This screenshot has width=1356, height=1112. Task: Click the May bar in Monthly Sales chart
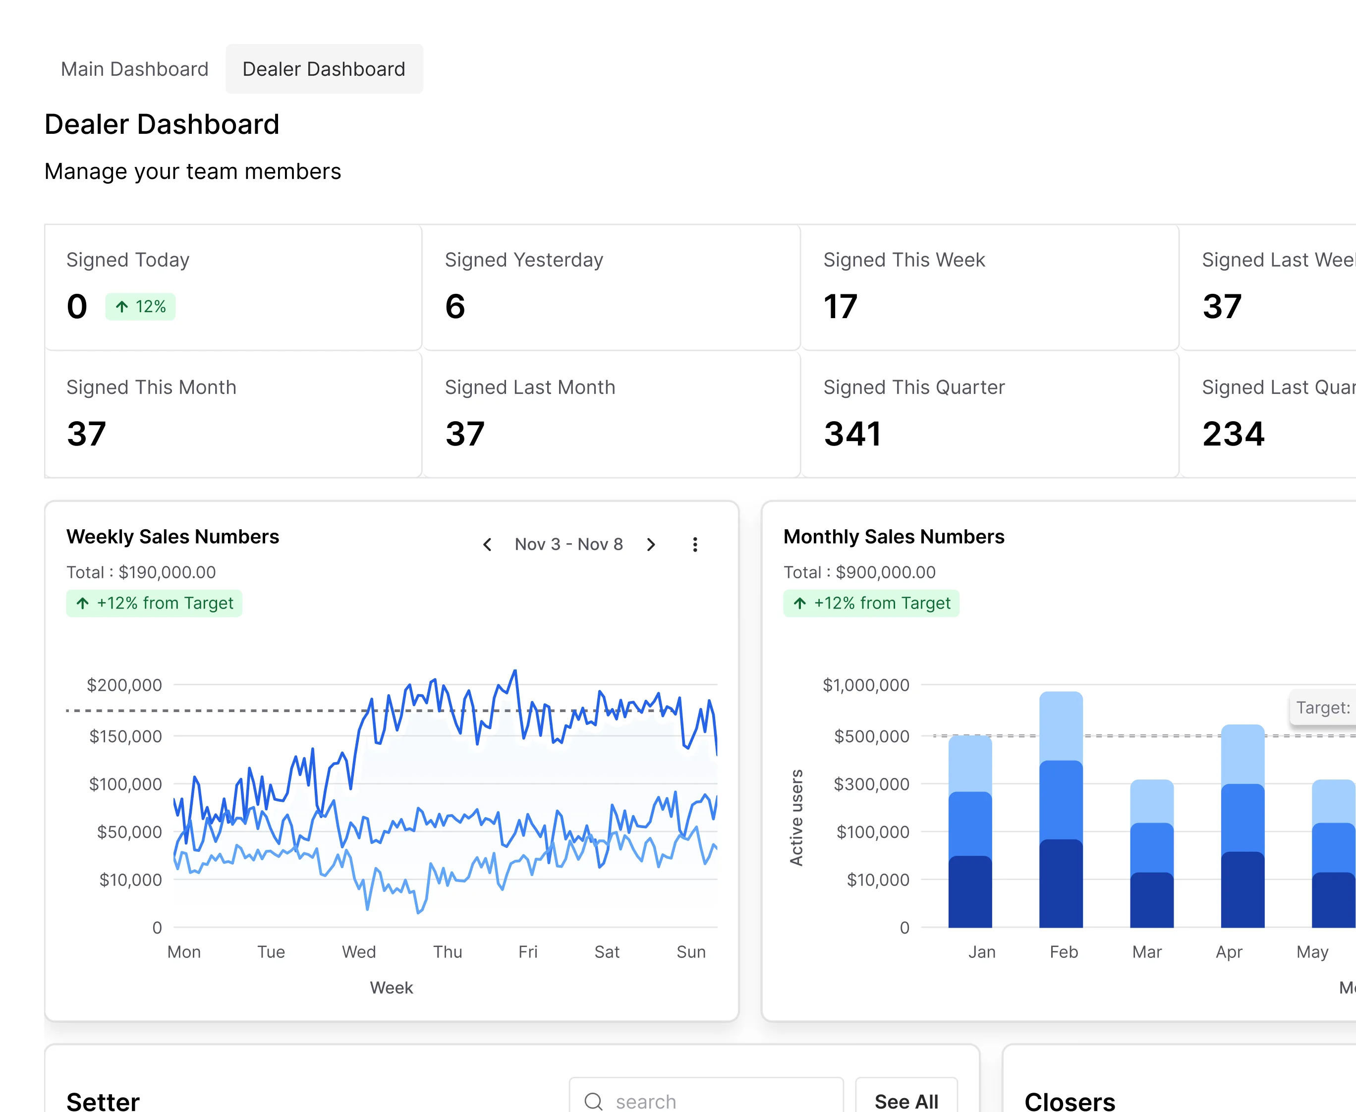1334,853
